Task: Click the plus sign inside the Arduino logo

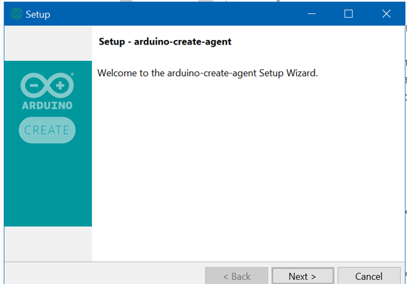Action: [x=60, y=85]
